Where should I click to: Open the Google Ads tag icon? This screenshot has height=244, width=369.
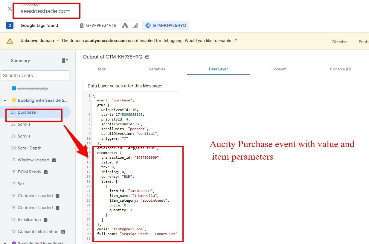point(125,26)
